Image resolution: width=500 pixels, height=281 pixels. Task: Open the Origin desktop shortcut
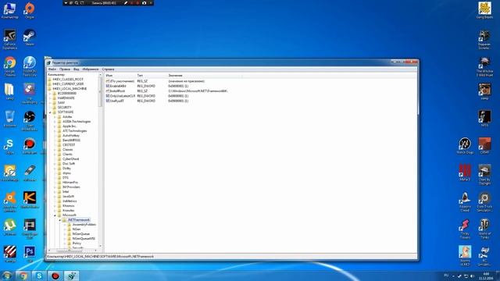[30, 10]
